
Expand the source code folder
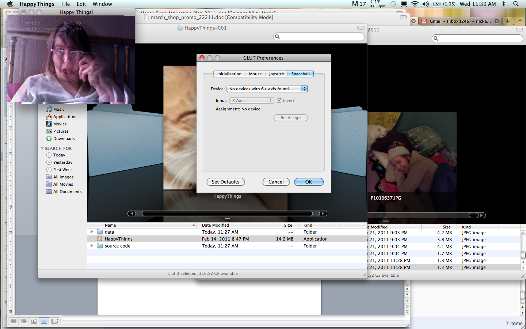92,246
